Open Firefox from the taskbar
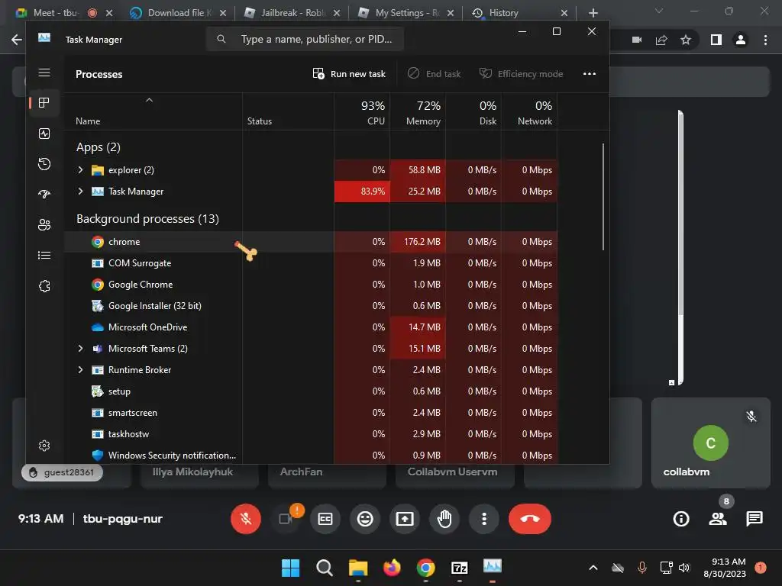The height and width of the screenshot is (586, 782). click(392, 568)
